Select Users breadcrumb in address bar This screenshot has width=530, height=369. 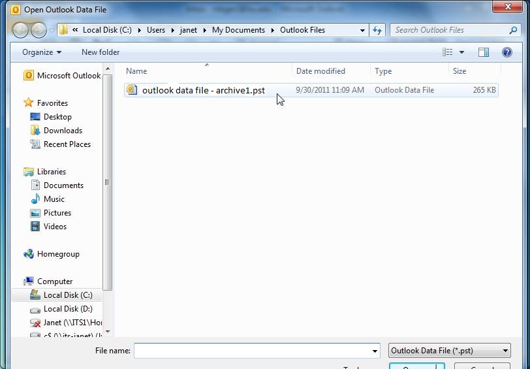(x=156, y=30)
